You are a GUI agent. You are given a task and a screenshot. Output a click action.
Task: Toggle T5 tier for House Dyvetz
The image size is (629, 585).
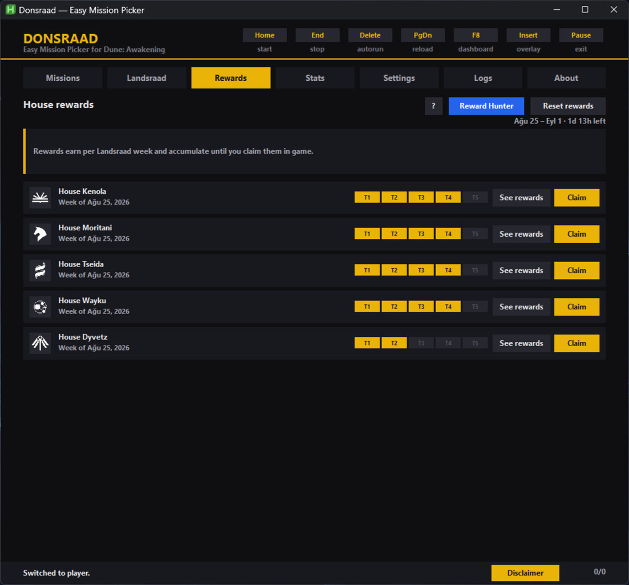point(475,343)
